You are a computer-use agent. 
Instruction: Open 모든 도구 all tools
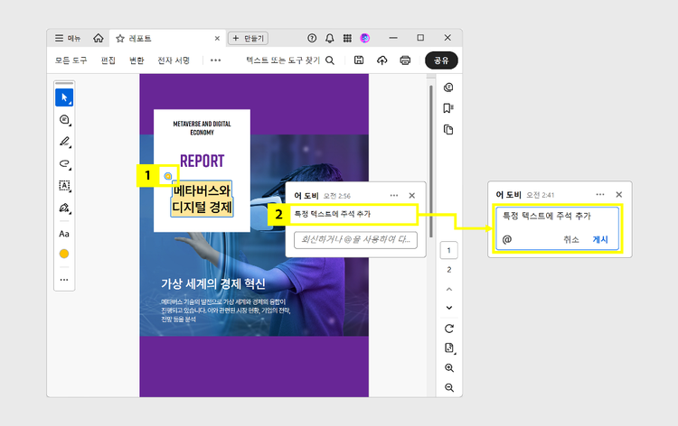[71, 60]
